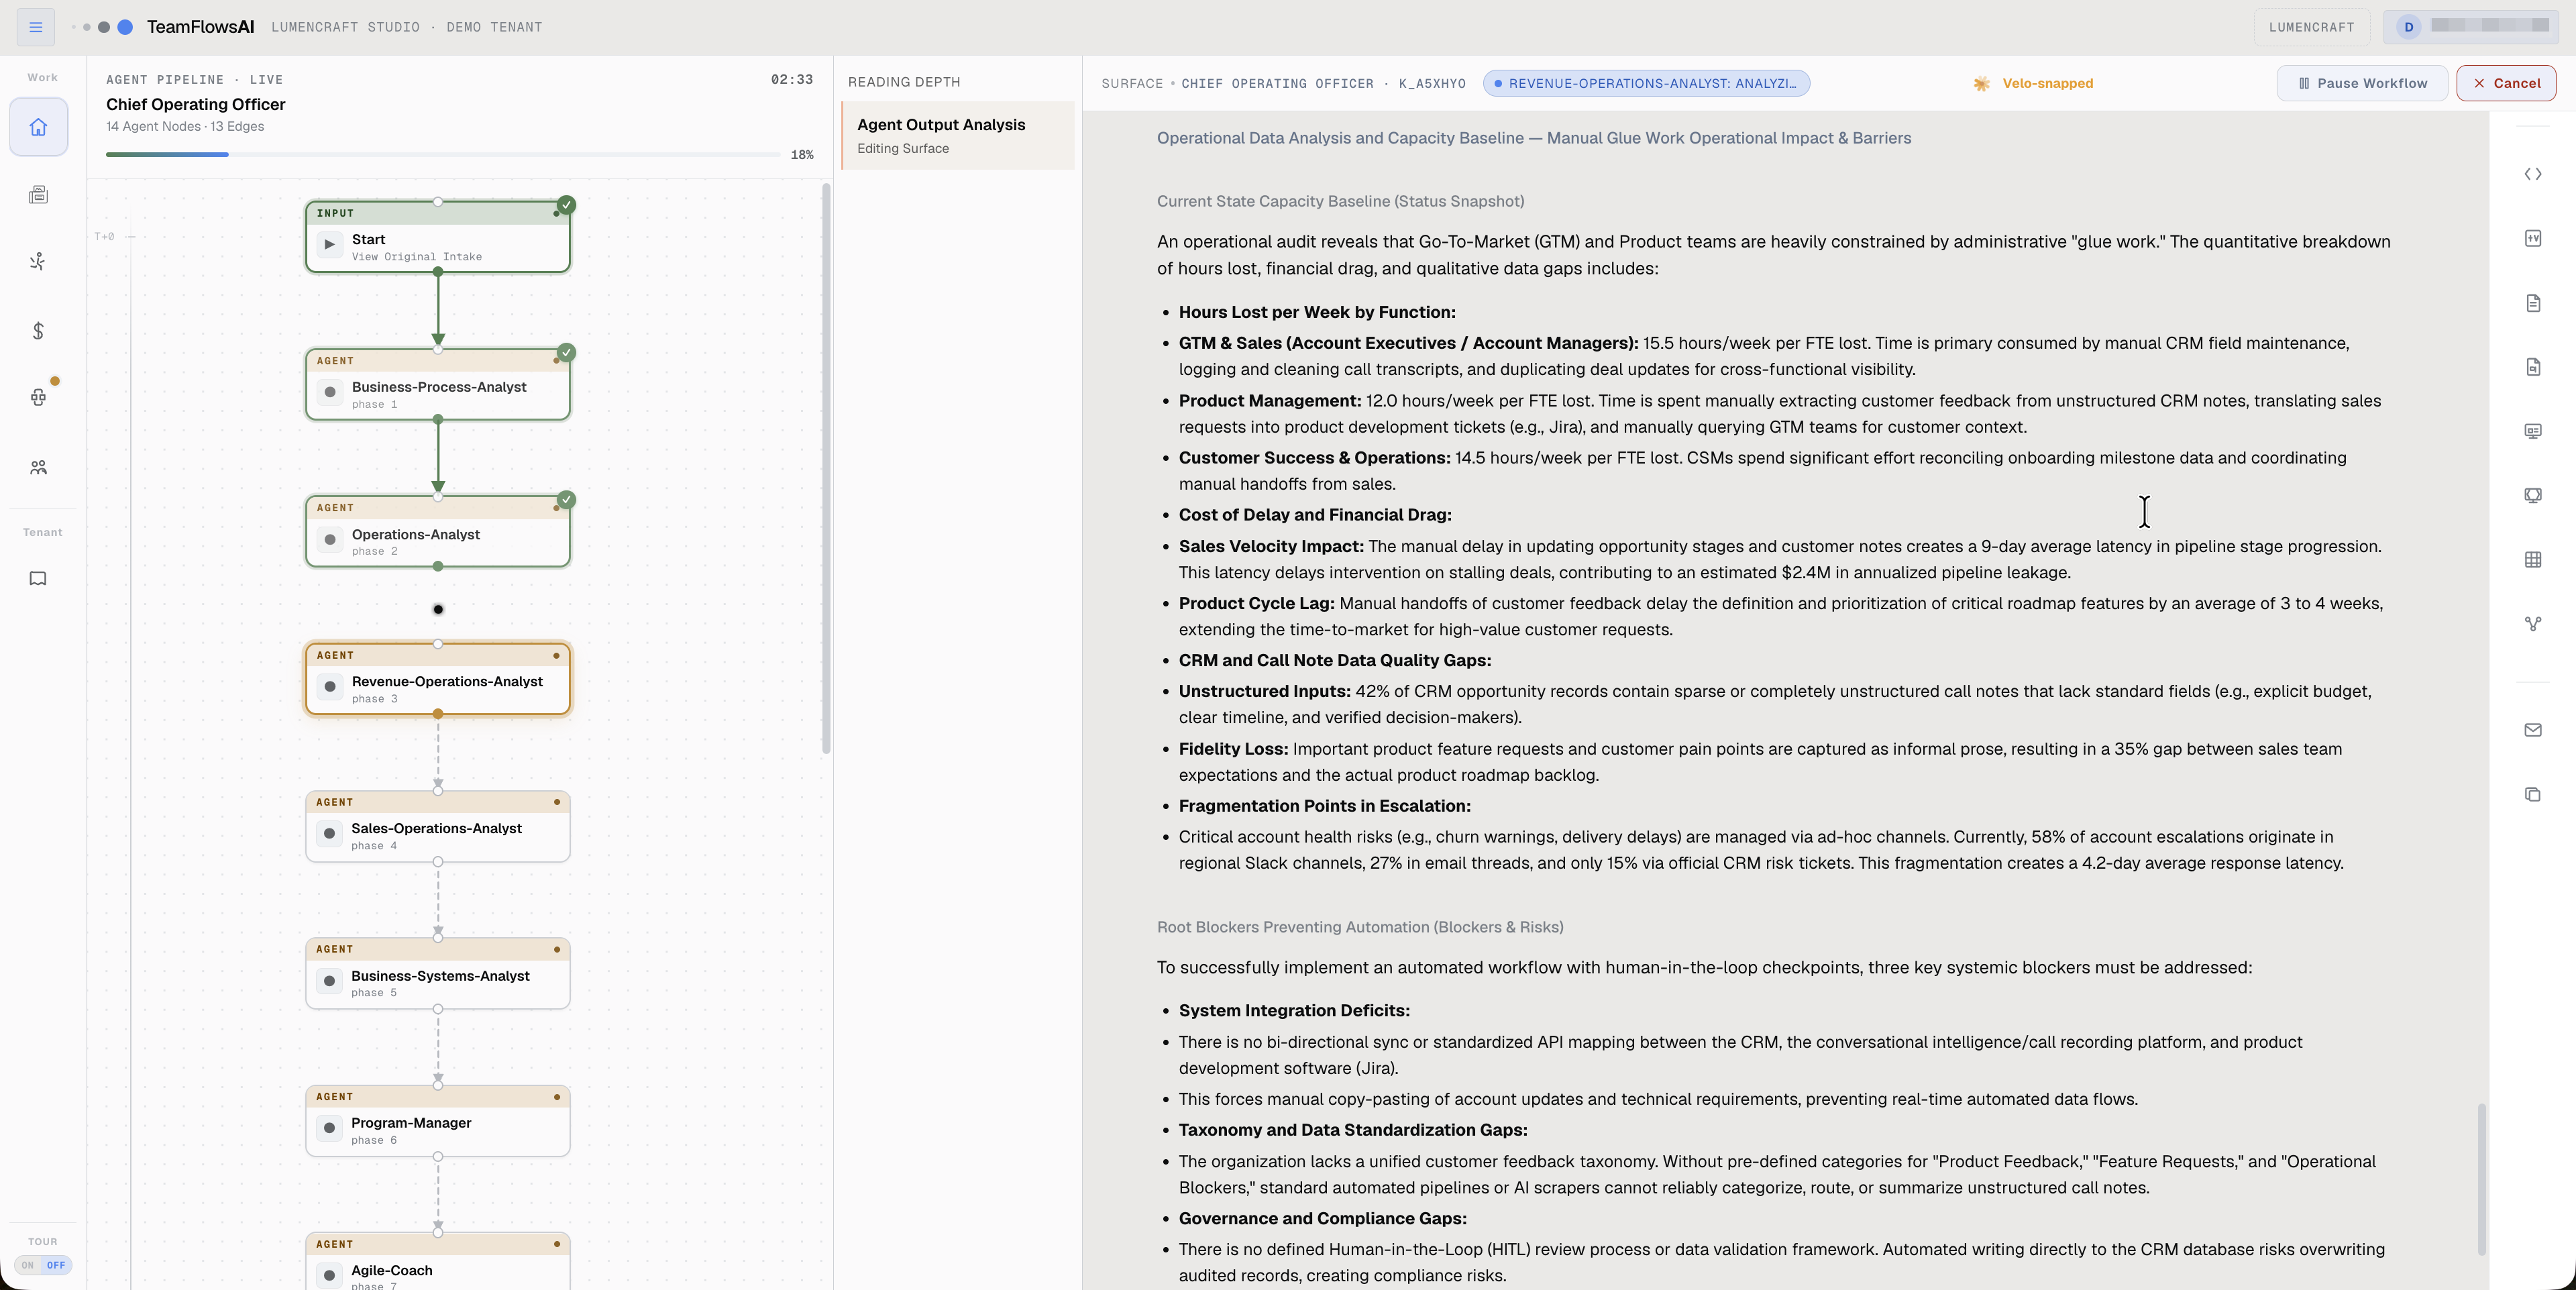Click the TeamFlowsAI logo title
This screenshot has width=2576, height=1290.
tap(200, 27)
